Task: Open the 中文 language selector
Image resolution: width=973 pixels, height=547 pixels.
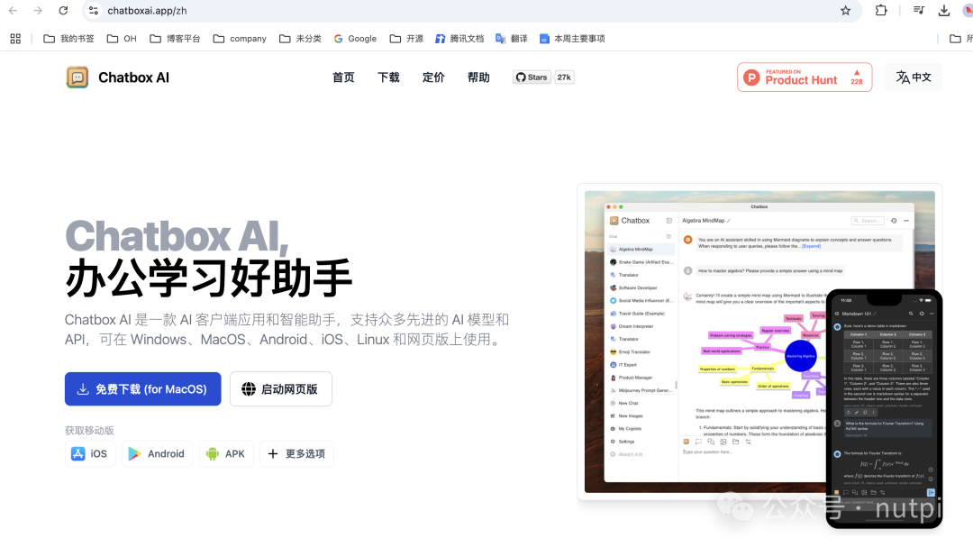Action: pyautogui.click(x=914, y=77)
